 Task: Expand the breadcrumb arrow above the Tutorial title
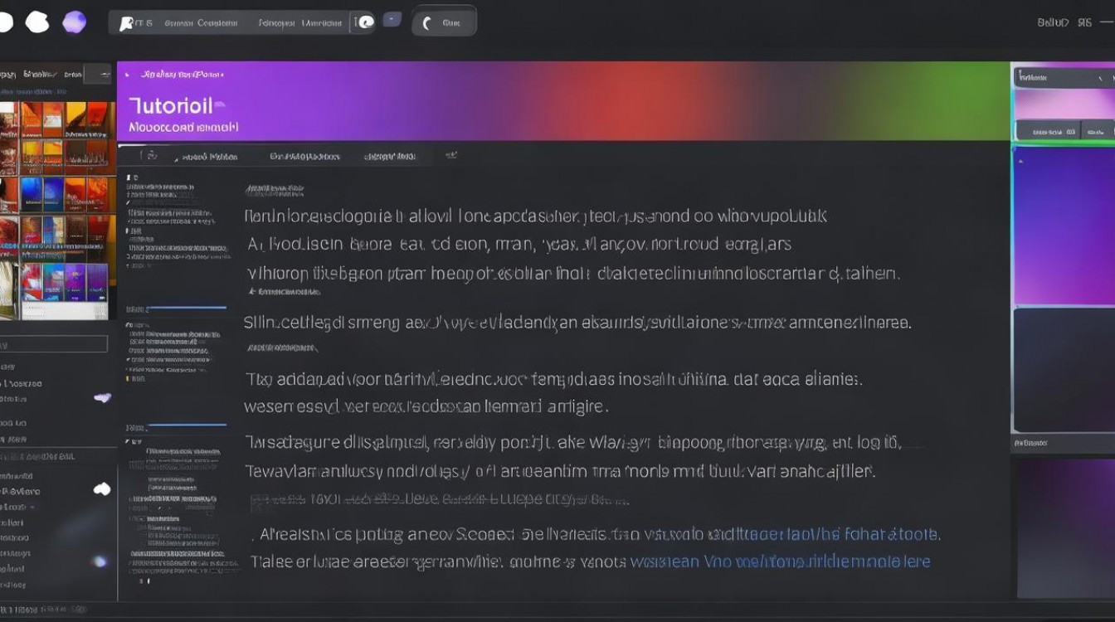coord(127,75)
